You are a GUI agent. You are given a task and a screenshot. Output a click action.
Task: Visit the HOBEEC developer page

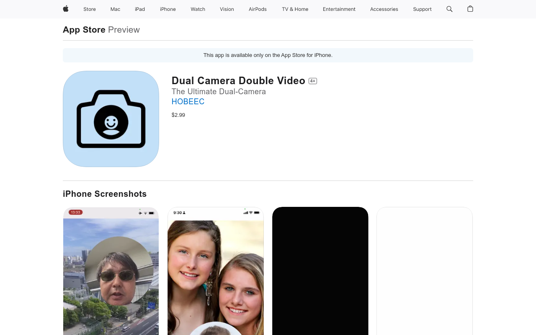(188, 102)
